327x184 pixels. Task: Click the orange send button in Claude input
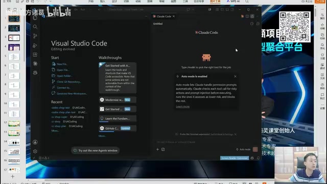pyautogui.click(x=255, y=149)
